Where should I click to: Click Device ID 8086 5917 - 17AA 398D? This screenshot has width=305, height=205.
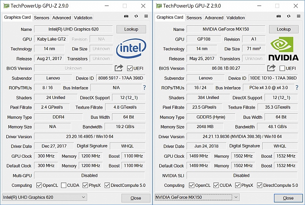pyautogui.click(x=121, y=78)
